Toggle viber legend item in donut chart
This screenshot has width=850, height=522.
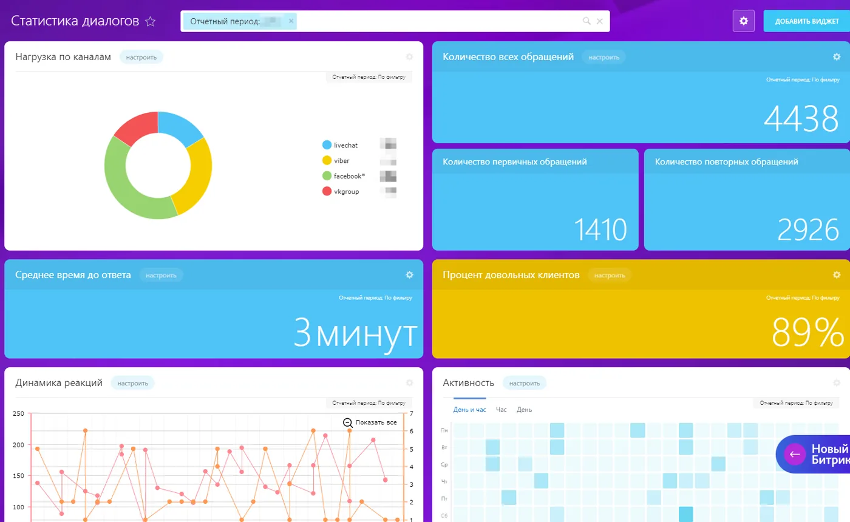[337, 160]
